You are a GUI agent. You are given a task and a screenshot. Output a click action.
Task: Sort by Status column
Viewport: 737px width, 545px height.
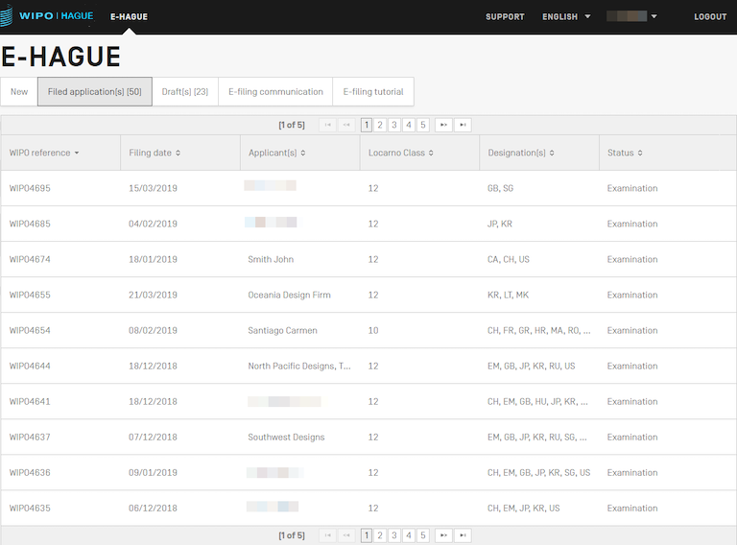625,153
